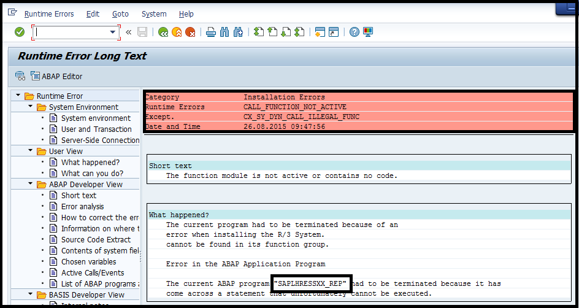Screen dimensions: 579x308
Task: Open the System menu
Action: (x=154, y=14)
